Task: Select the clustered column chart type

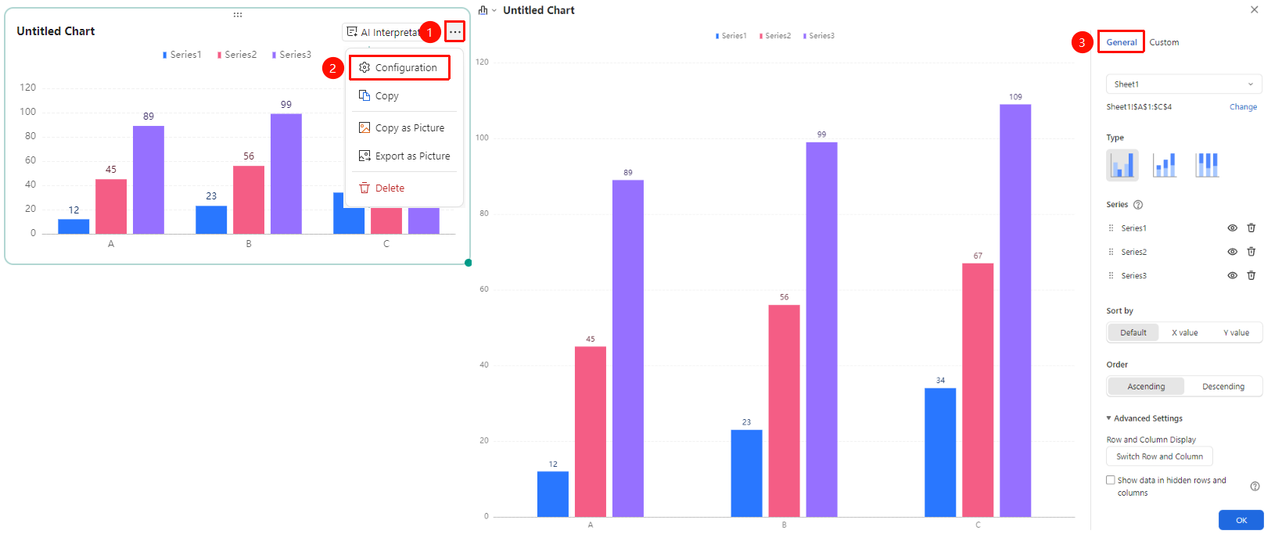Action: 1122,165
